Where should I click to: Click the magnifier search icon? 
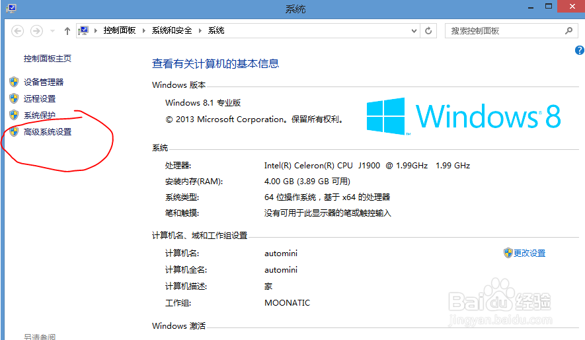568,31
